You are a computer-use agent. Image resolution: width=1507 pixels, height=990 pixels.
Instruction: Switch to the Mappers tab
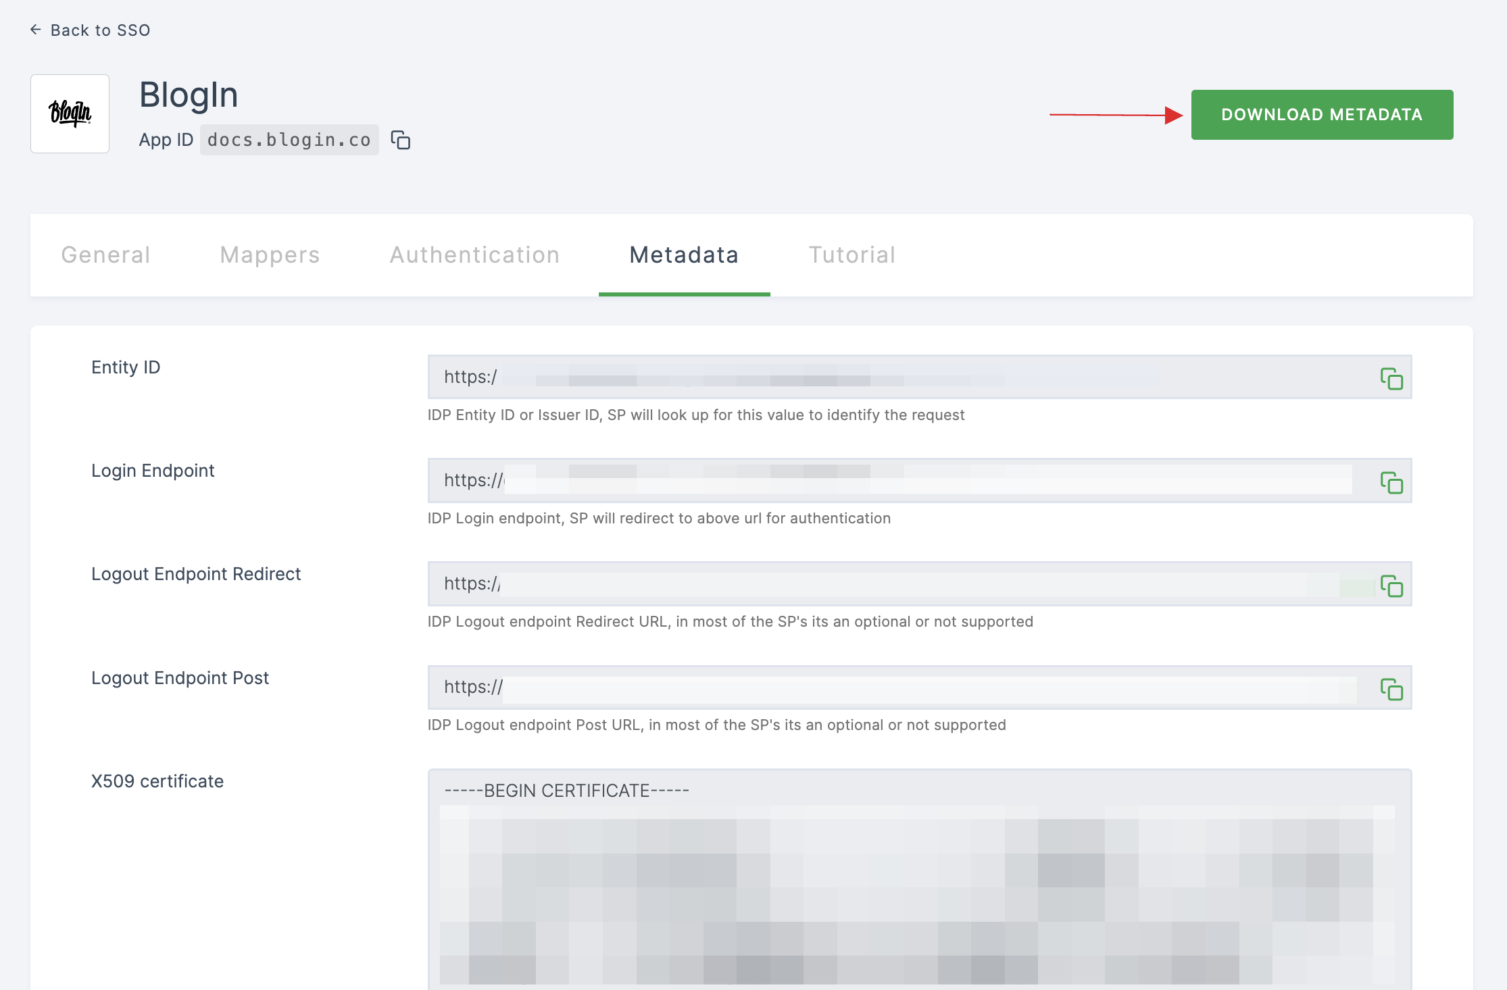coord(270,255)
